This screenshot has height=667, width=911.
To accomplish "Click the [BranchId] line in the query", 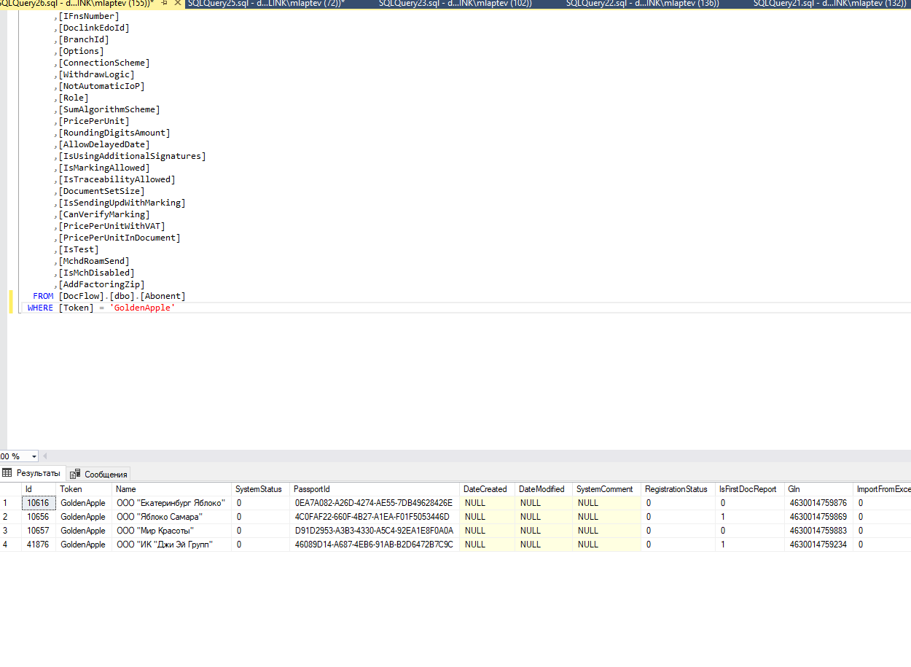I will [84, 39].
